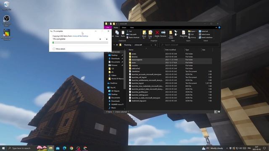Screen dimensions: 269x151
Task: Click Edit in the Open group
Action: 191,34
